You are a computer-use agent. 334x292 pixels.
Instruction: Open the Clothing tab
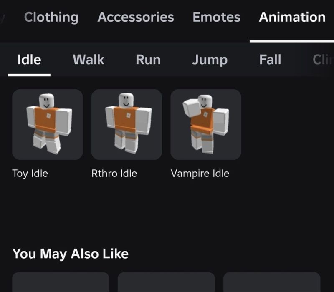(51, 17)
